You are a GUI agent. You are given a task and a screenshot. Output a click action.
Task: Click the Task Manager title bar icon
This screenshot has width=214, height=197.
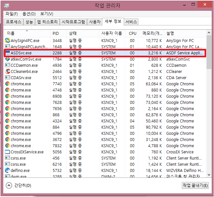coord(6,6)
